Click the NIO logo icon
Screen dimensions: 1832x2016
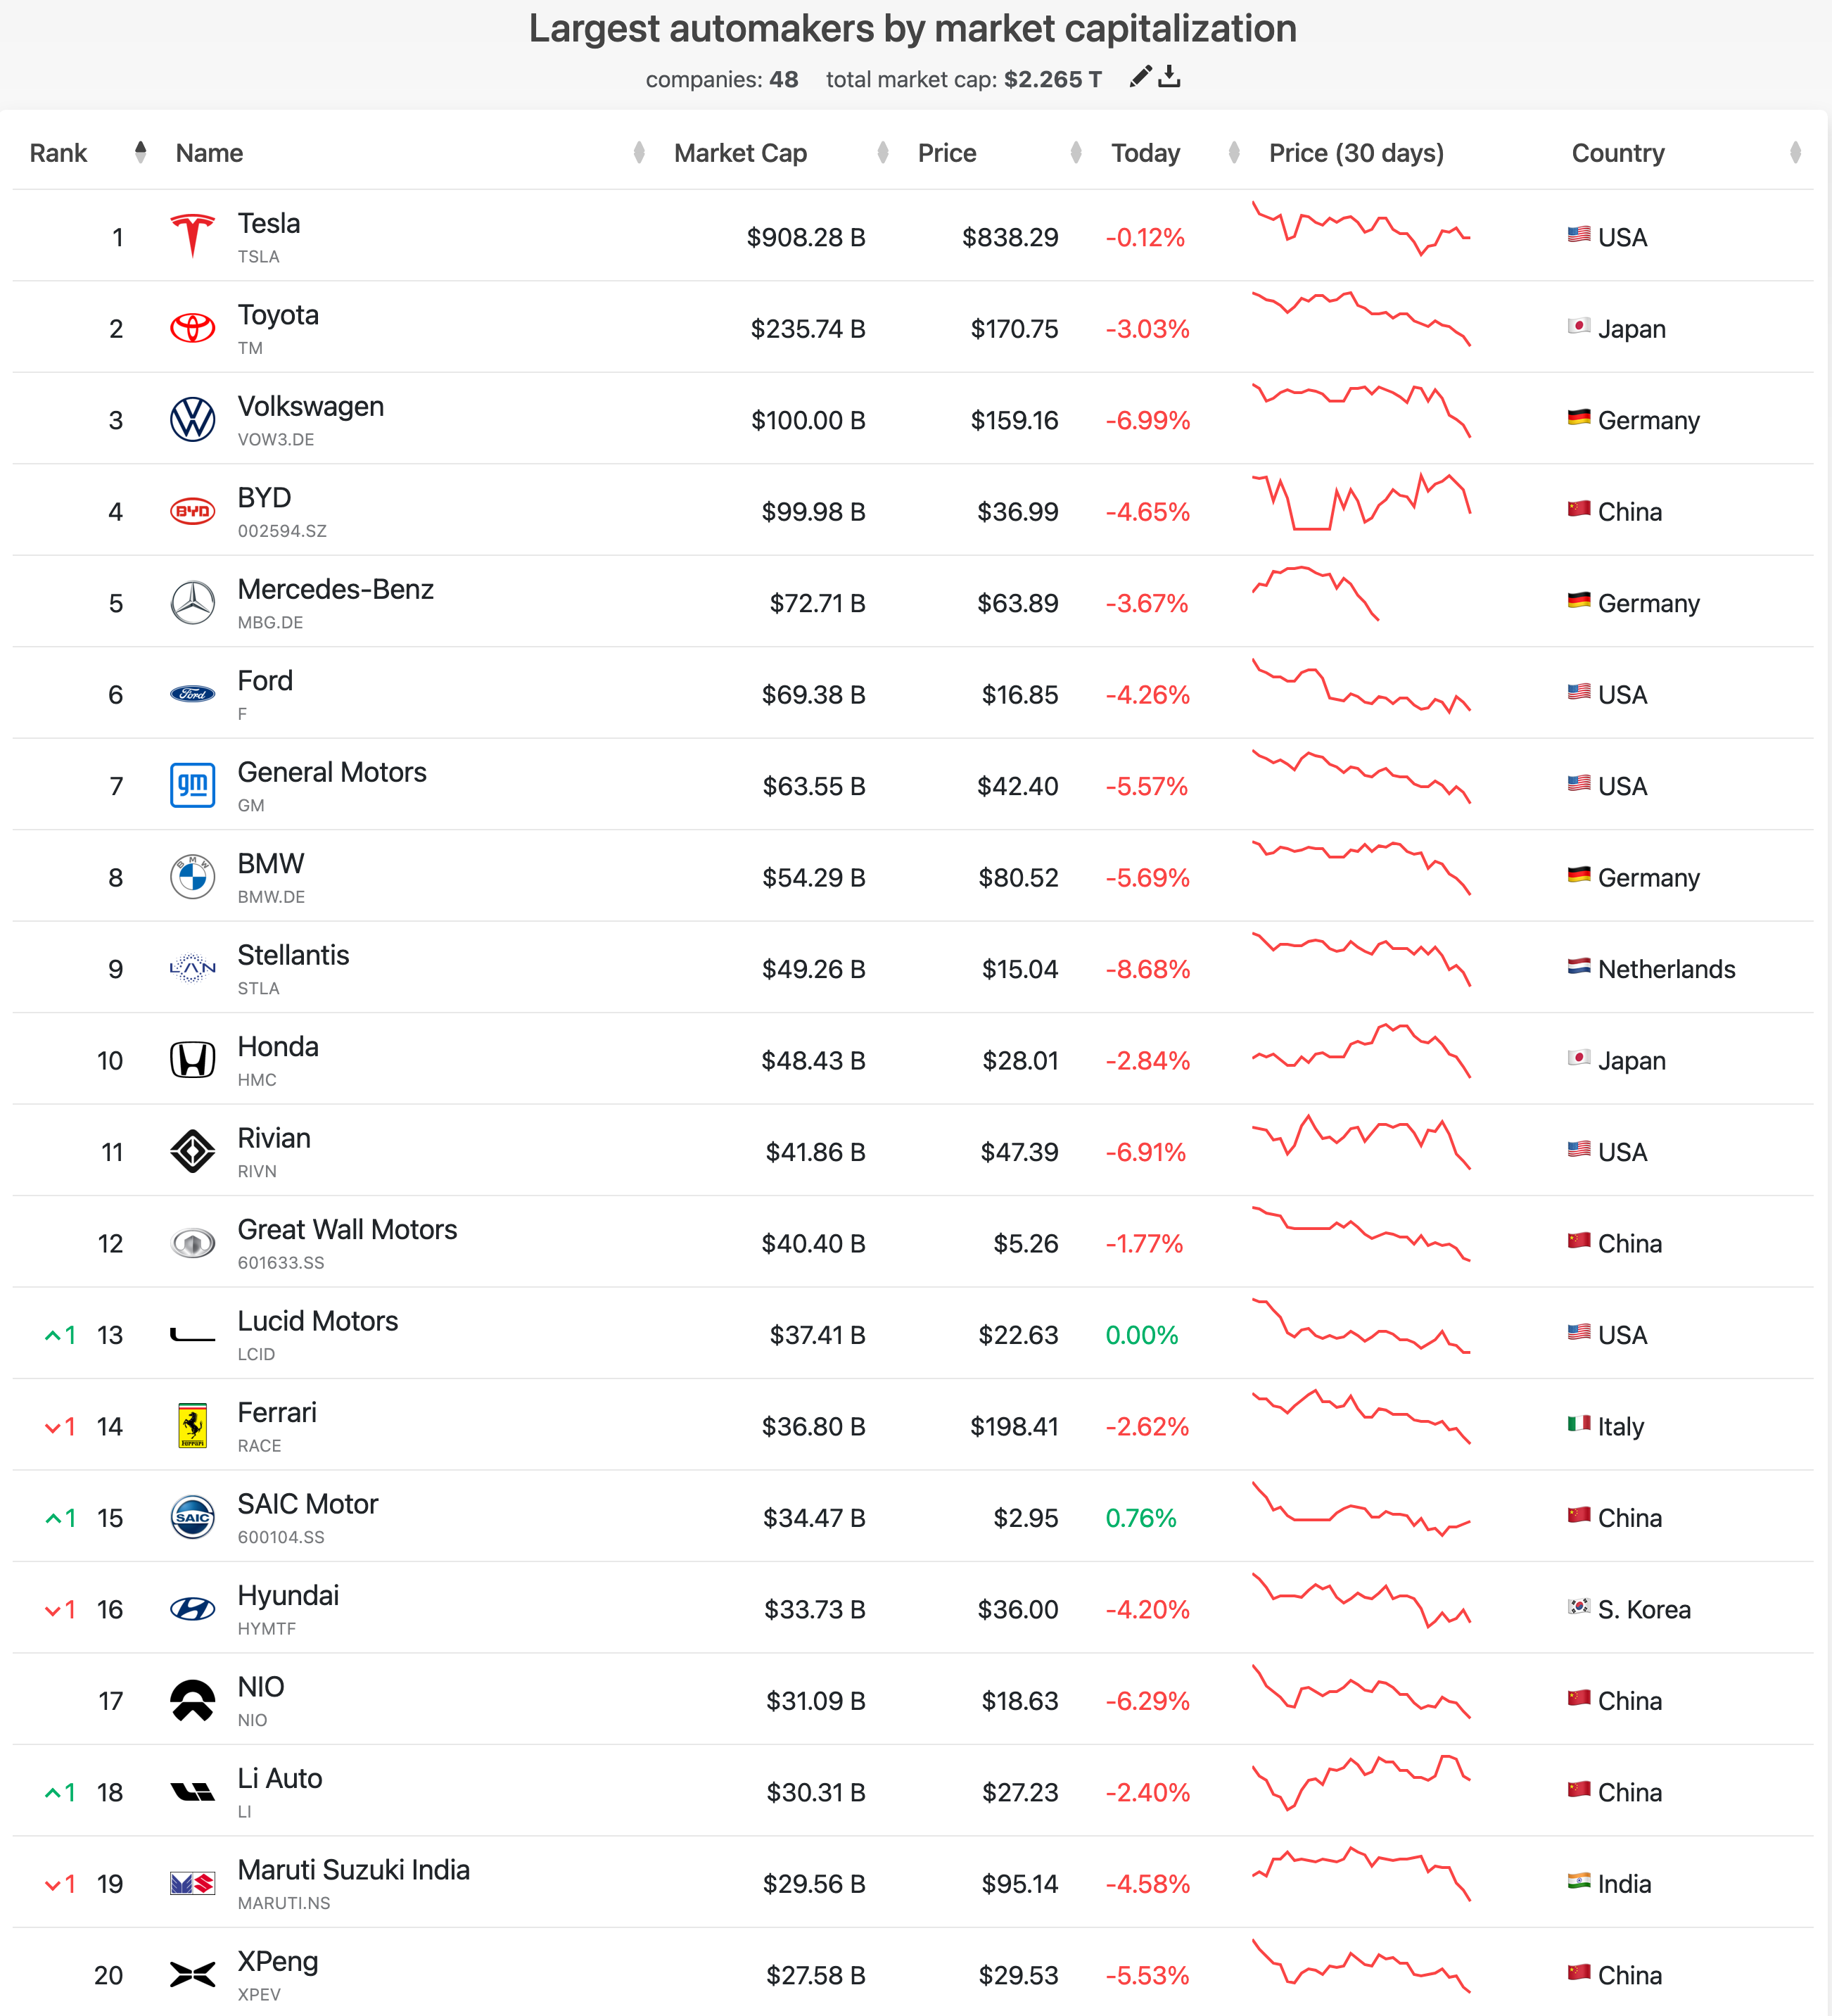[193, 1700]
